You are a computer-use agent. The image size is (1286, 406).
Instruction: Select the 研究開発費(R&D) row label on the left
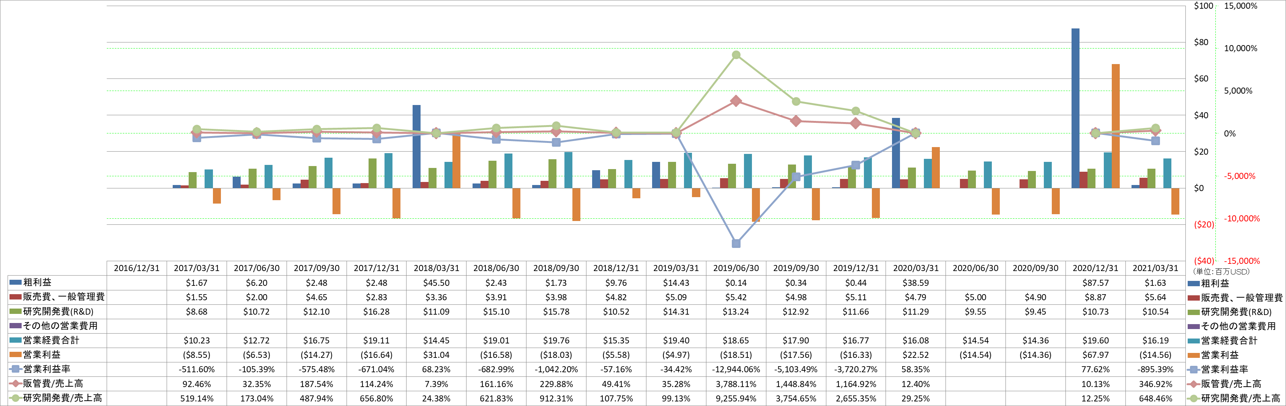tap(58, 311)
